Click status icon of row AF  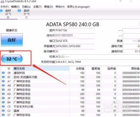tap(3, 98)
